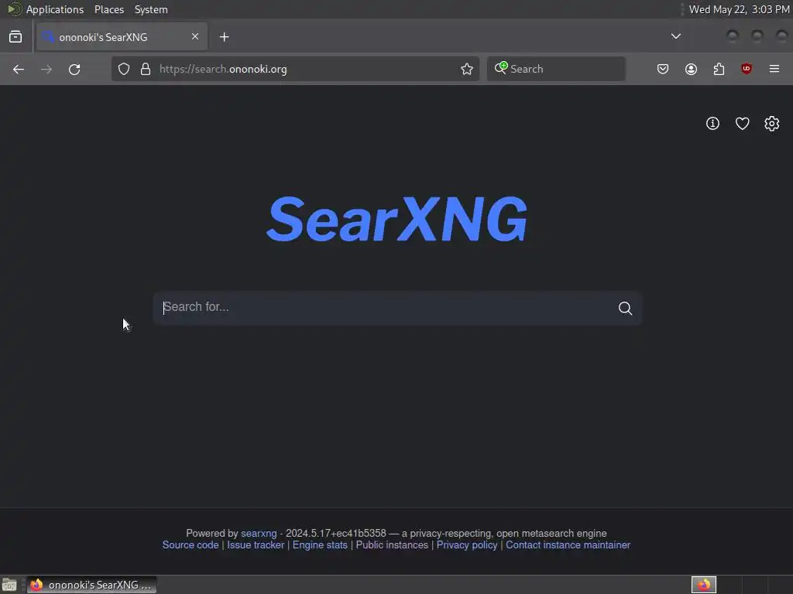Open the extensions puzzle icon
This screenshot has width=793, height=594.
coord(719,69)
